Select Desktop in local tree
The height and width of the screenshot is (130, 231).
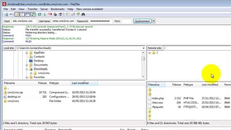click(39, 61)
